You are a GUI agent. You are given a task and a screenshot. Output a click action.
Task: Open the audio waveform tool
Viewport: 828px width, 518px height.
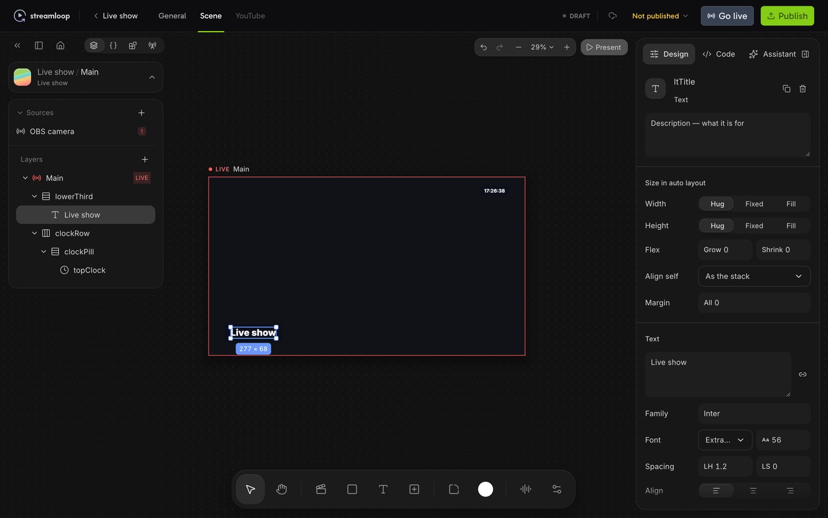tap(526, 490)
